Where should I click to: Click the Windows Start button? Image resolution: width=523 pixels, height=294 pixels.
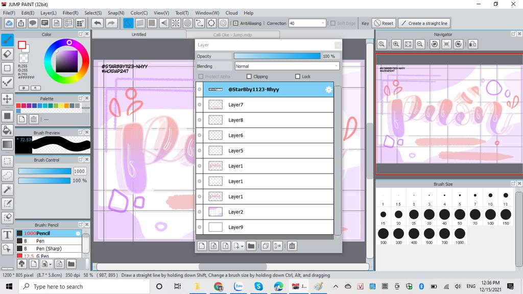(x=9, y=286)
